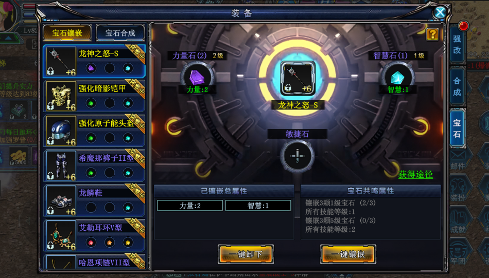
Task: Pick 艾勒耳环V型 earring item
Action: click(x=94, y=235)
